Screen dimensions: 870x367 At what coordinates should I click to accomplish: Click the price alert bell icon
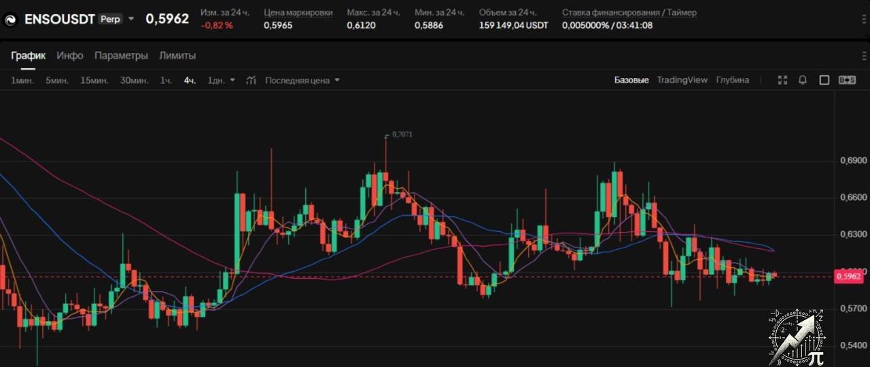click(x=803, y=80)
